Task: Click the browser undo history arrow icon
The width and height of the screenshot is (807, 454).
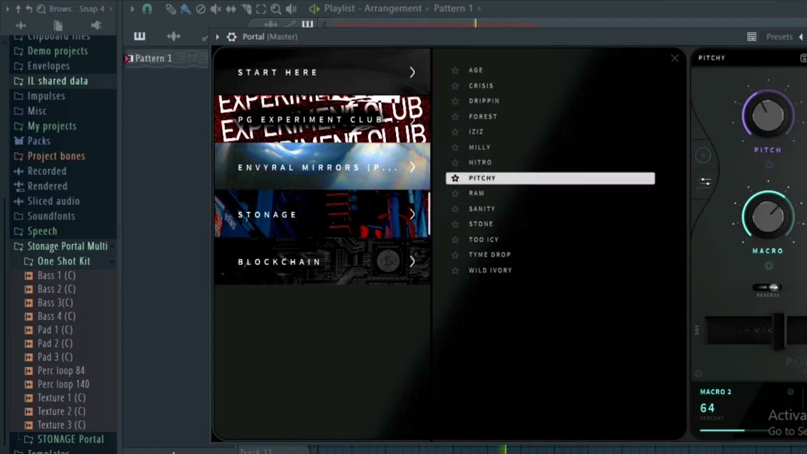Action: tap(30, 9)
